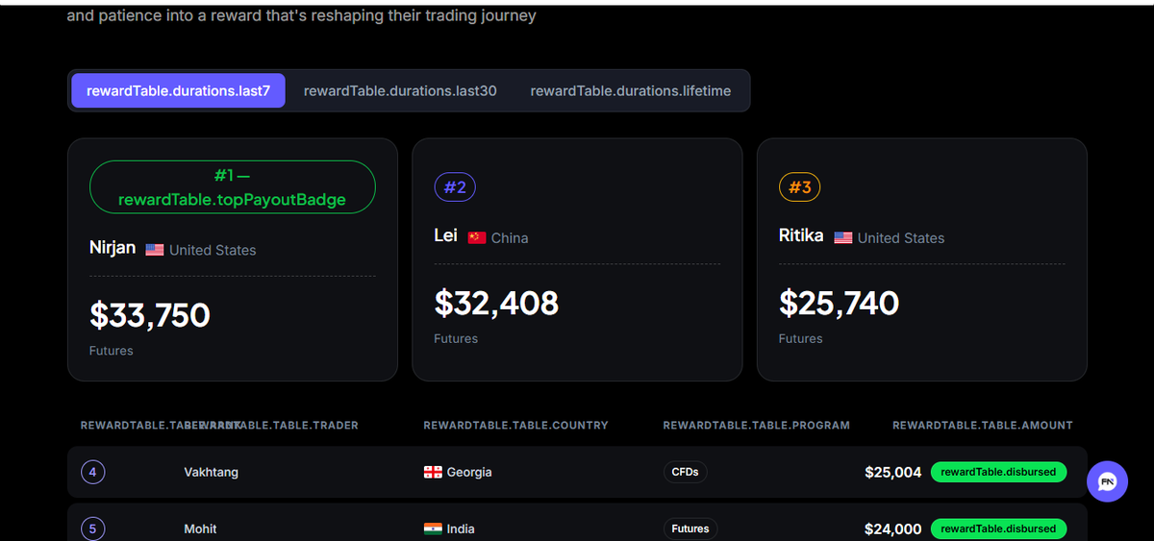Click the rank 5 circle badge
Image resolution: width=1154 pixels, height=541 pixels.
pos(93,529)
